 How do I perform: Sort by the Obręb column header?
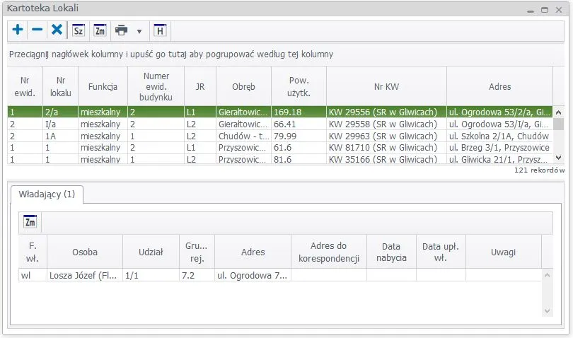(243, 86)
